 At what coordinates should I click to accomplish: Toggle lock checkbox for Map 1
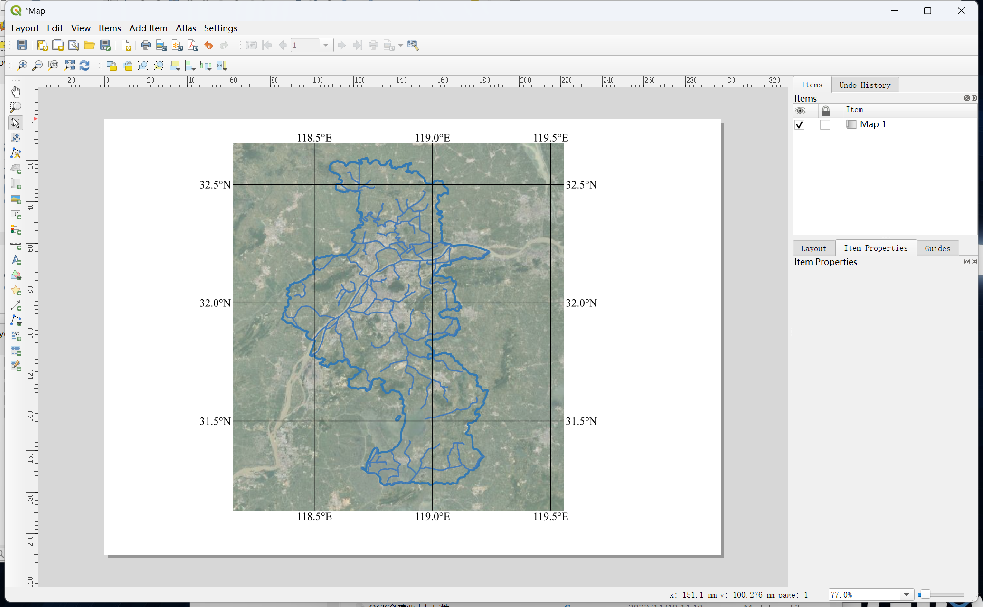(x=825, y=124)
